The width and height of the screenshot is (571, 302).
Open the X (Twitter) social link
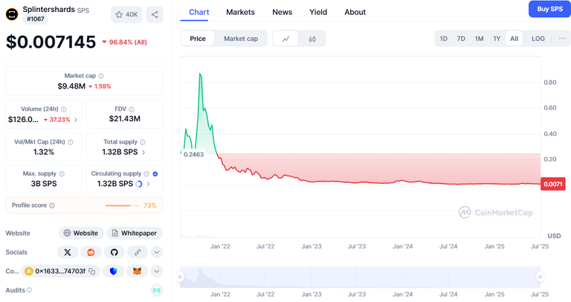(x=68, y=252)
